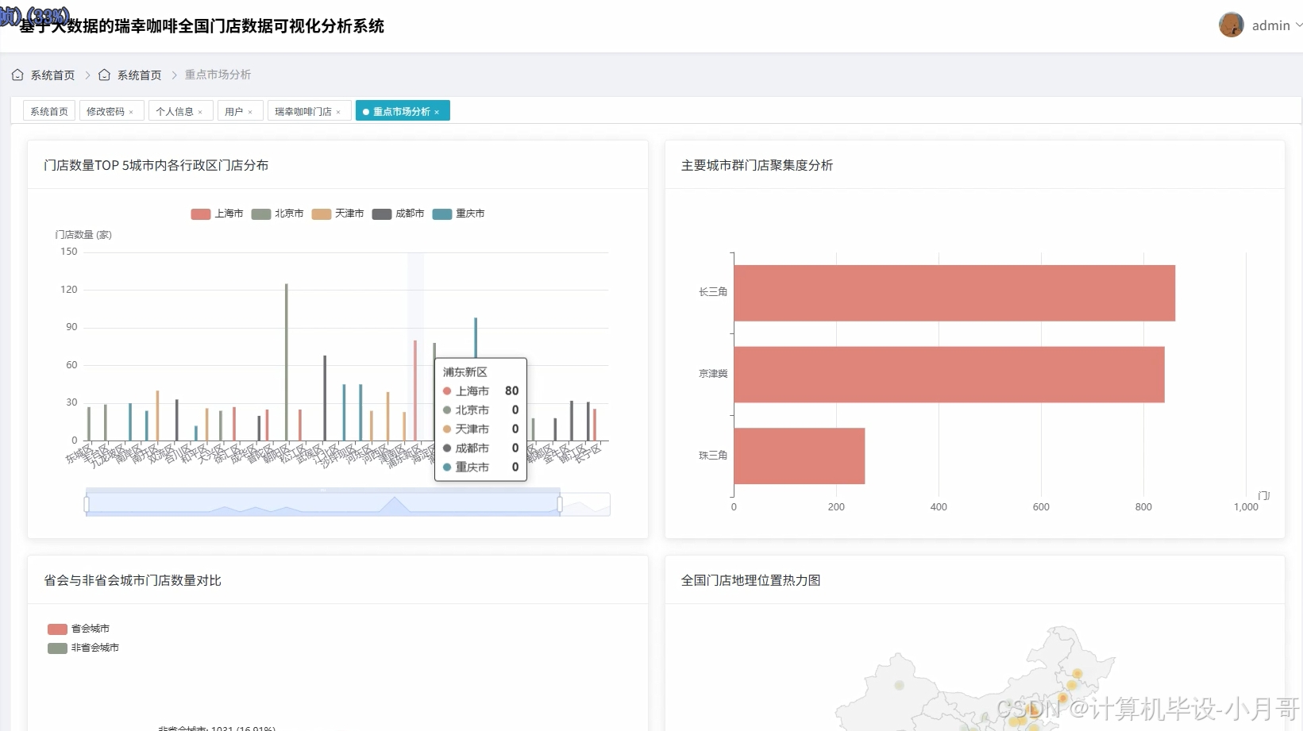Close the 瑞幸咖啡门店 tab
The image size is (1303, 731).
pyautogui.click(x=338, y=112)
